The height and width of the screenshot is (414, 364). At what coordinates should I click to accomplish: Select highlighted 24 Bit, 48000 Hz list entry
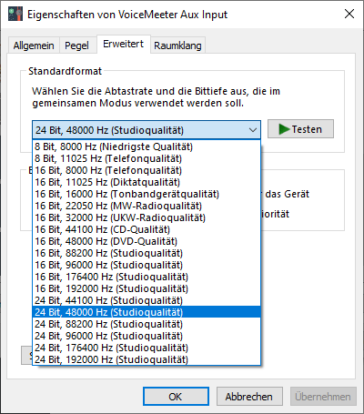tap(147, 312)
